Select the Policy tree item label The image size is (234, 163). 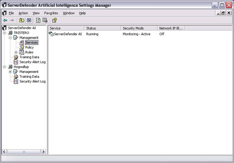pos(30,47)
